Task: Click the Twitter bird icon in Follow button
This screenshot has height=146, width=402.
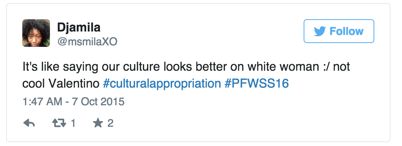Action: pyautogui.click(x=320, y=31)
